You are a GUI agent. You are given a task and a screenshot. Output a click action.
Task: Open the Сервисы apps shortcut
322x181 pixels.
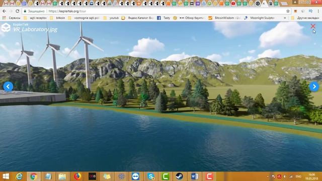pyautogui.click(x=12, y=18)
